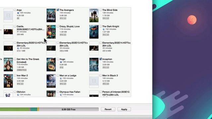Image resolution: width=212 pixels, height=119 pixels.
Task: Select the Iron Man 2 checkbox
Action: [x=15, y=75]
